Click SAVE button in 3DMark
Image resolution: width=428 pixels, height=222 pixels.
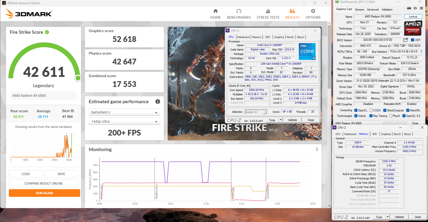(61, 174)
